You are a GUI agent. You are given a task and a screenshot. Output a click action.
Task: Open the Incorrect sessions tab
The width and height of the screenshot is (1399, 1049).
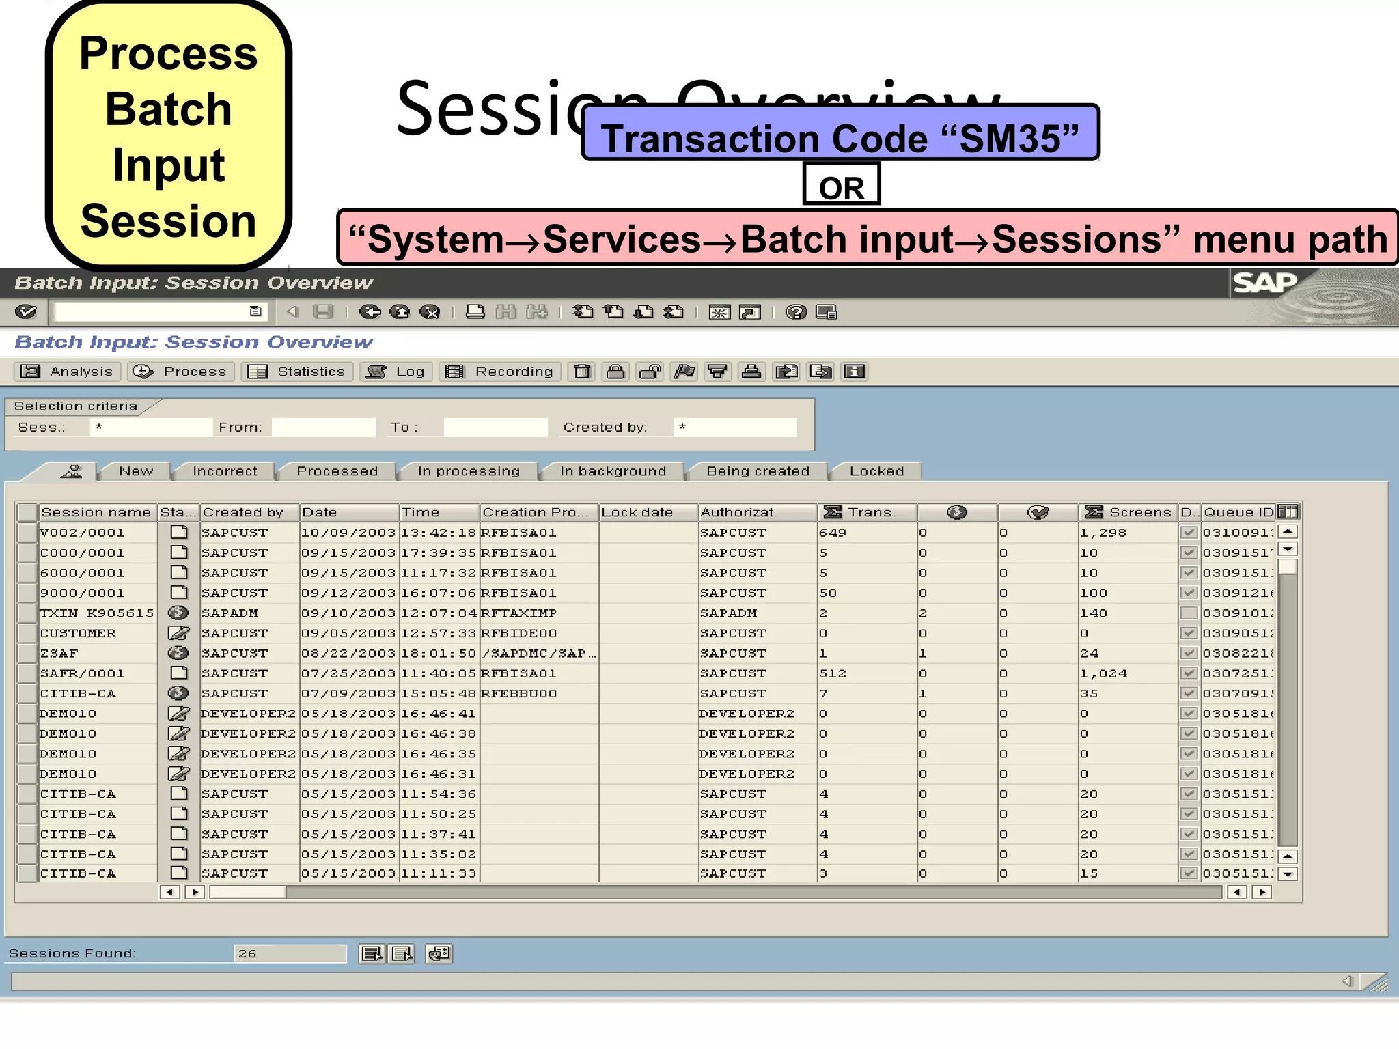(x=225, y=471)
